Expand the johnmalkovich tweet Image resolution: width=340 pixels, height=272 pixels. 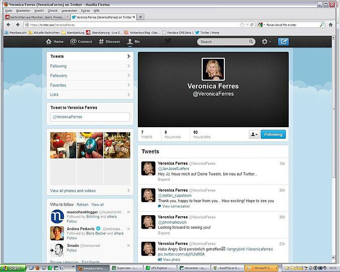[163, 233]
